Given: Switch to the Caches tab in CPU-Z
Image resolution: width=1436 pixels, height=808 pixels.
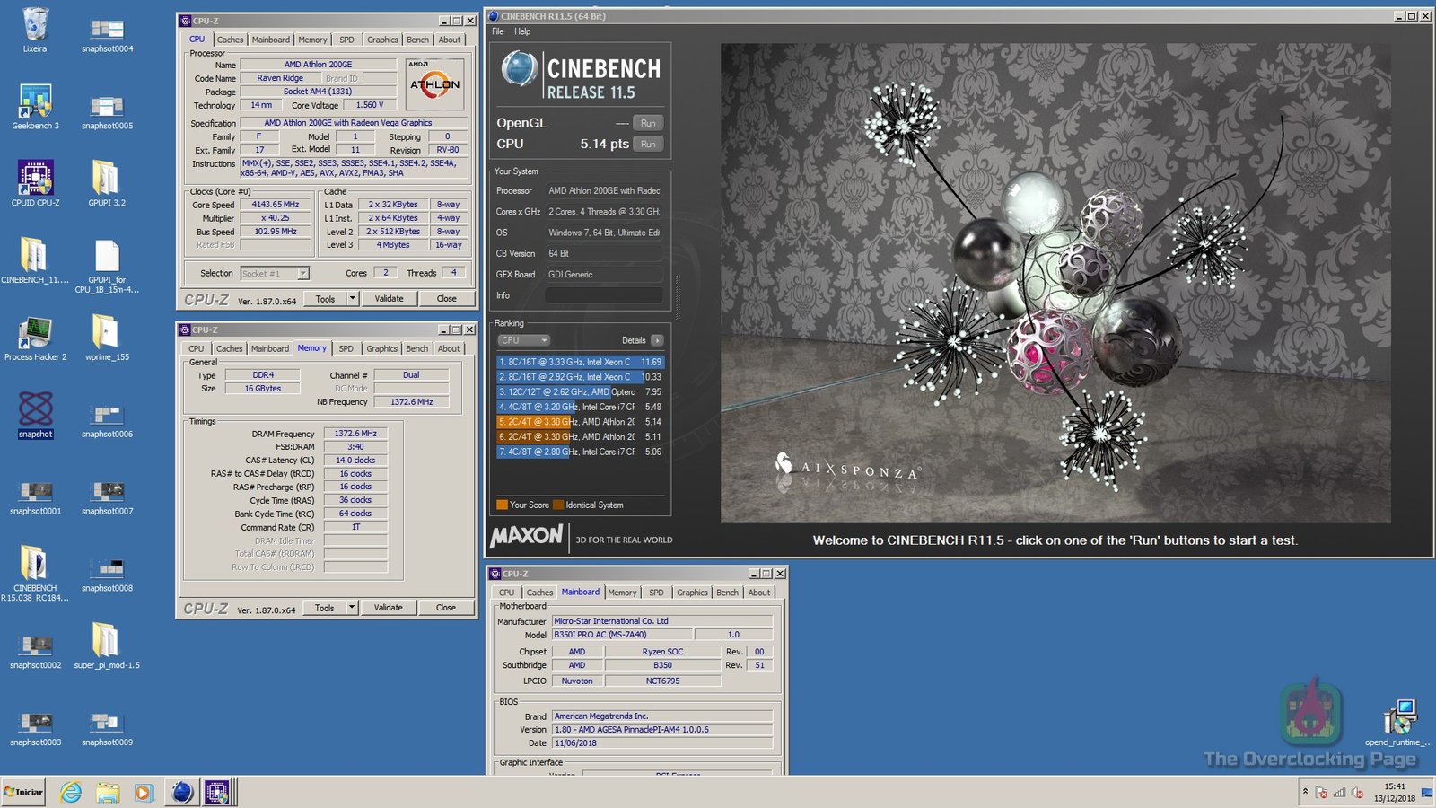Looking at the screenshot, I should [x=230, y=40].
